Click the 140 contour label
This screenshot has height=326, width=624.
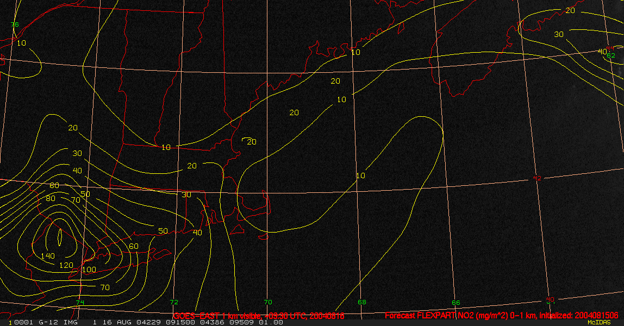[x=48, y=256]
